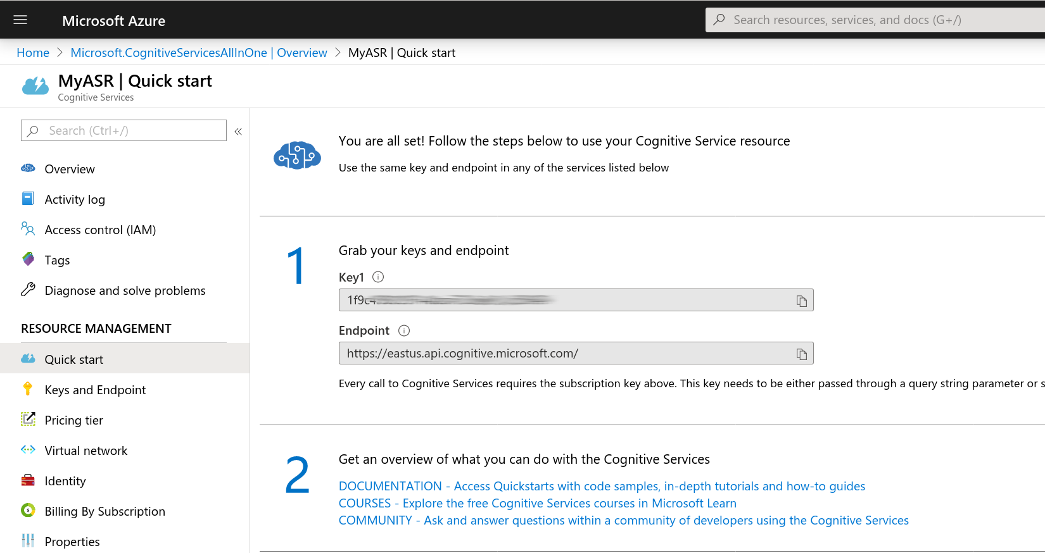Image resolution: width=1045 pixels, height=553 pixels.
Task: Copy the Endpoint URL using the copy icon
Action: 802,354
